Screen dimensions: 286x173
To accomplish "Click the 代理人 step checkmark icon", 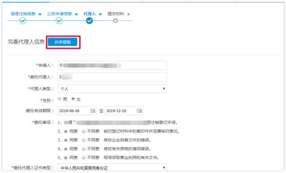I will coord(89,21).
